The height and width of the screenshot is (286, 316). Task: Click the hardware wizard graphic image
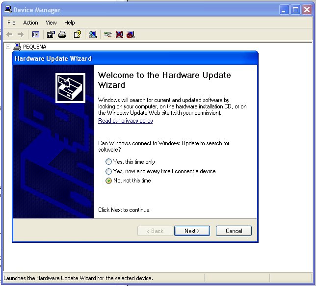(x=70, y=88)
